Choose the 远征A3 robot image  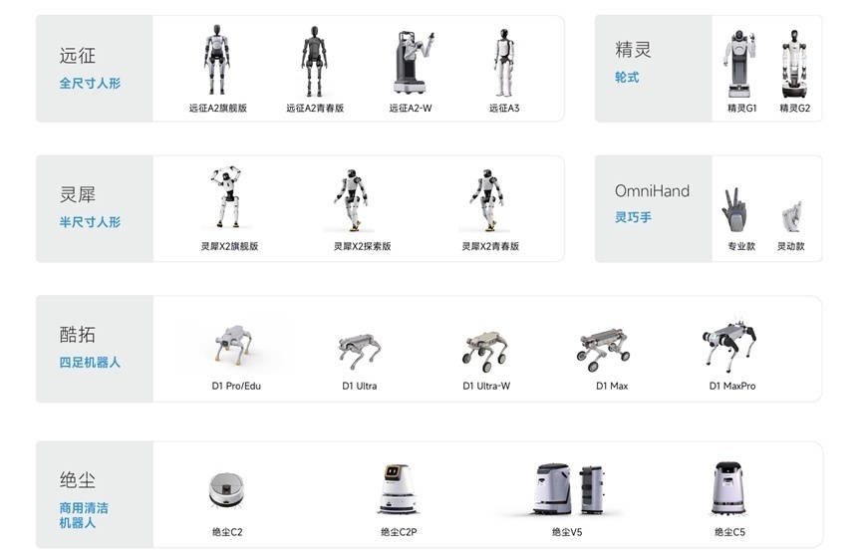click(x=504, y=62)
